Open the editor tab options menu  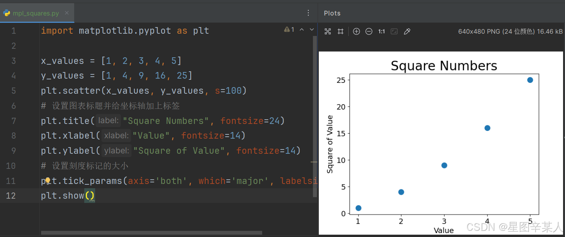click(x=308, y=13)
